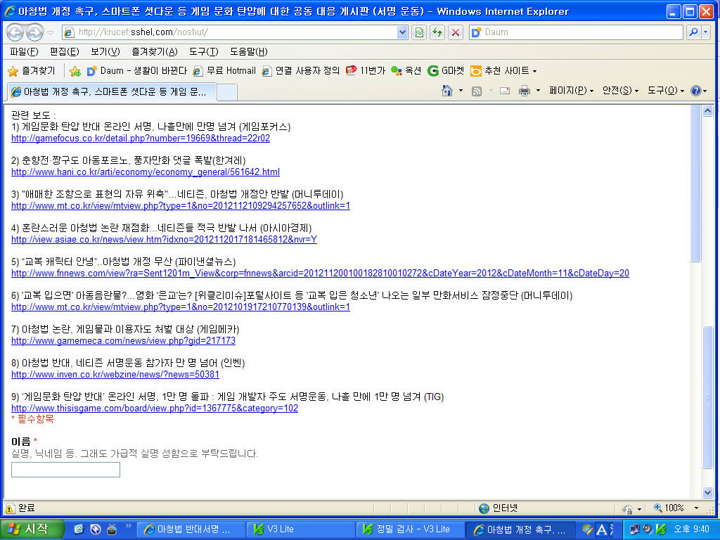The image size is (720, 540).
Task: Reload the page with the Refresh icon
Action: [437, 32]
